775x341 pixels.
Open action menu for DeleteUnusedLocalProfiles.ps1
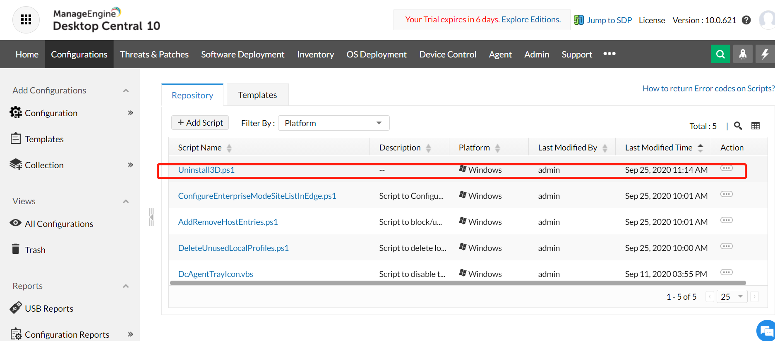[727, 246]
